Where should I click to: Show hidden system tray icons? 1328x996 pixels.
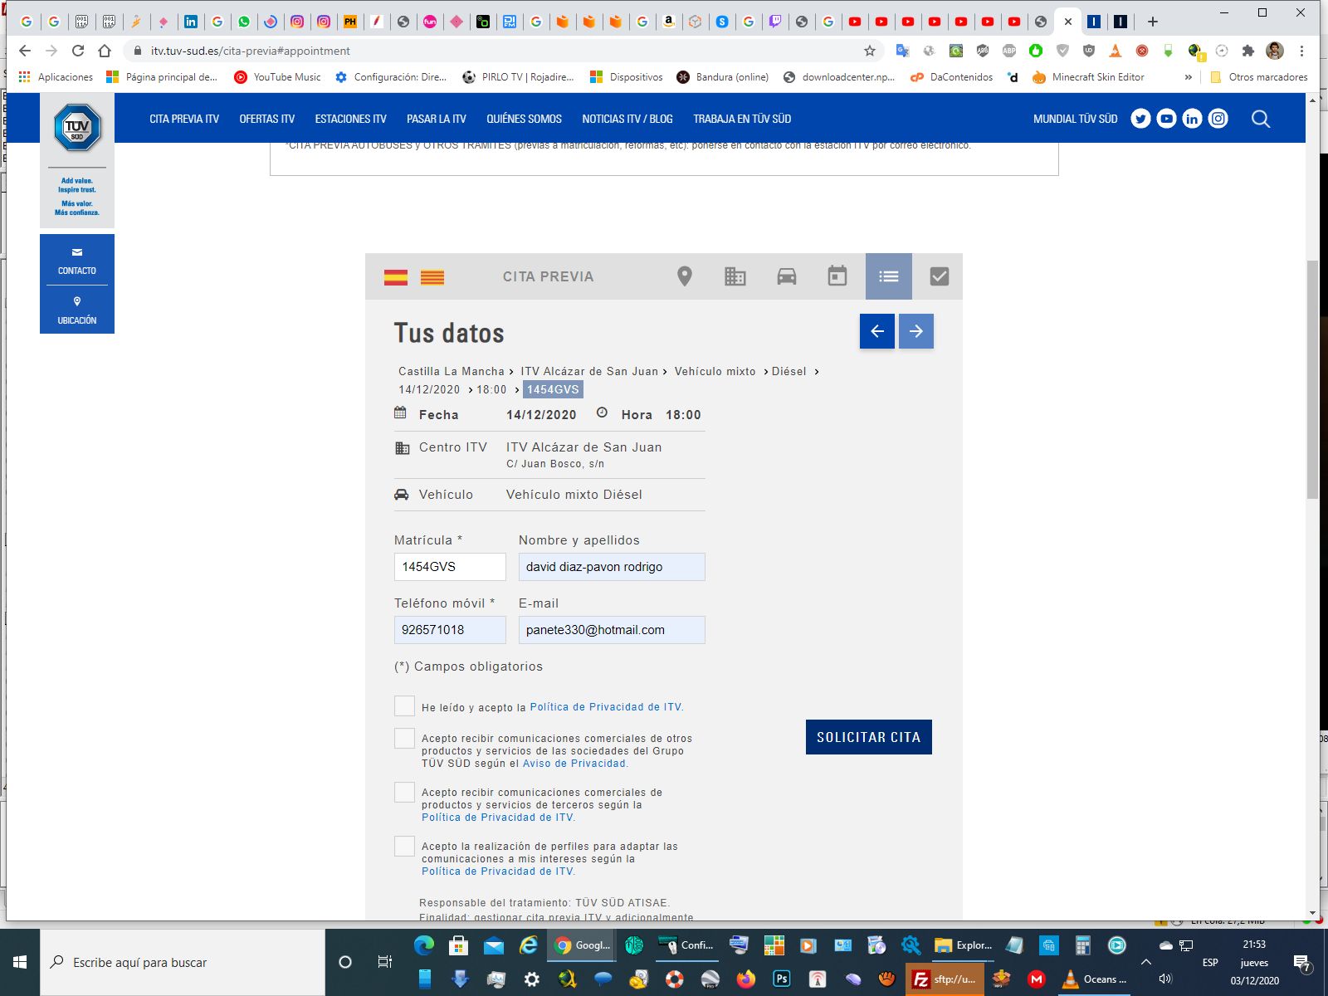1146,962
